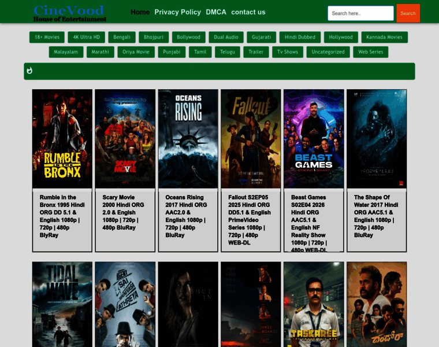This screenshot has width=439, height=347.
Task: Click the CineVood site logo
Action: [x=70, y=13]
